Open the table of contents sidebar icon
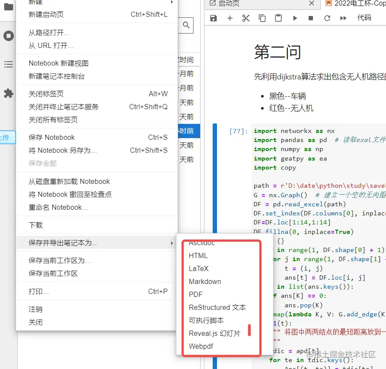This screenshot has height=369, width=386. [x=9, y=64]
